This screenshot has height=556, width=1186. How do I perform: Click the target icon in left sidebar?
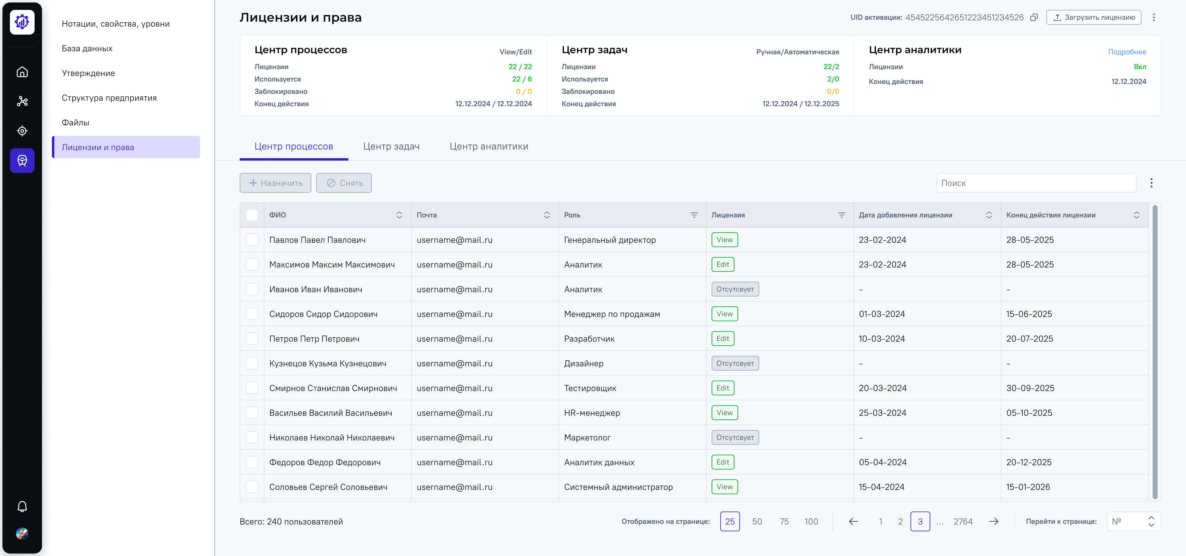tap(22, 131)
